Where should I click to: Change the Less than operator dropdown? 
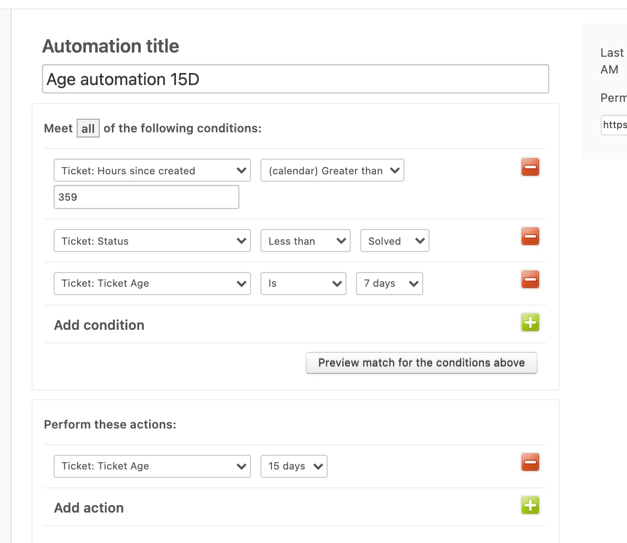(305, 241)
